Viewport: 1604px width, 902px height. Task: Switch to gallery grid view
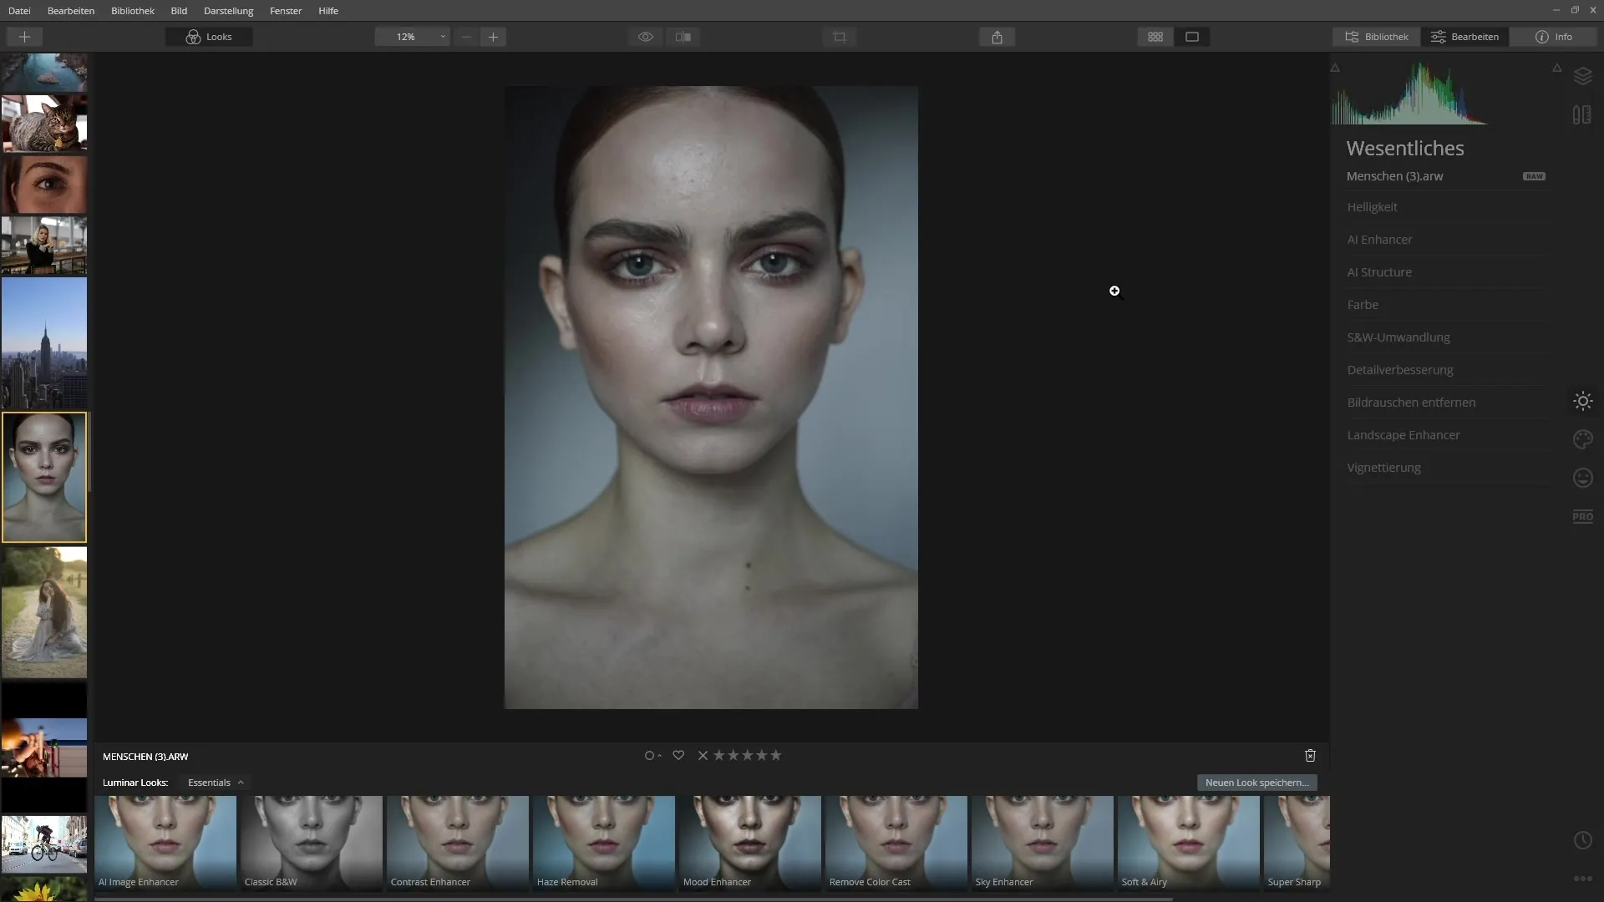(1155, 37)
